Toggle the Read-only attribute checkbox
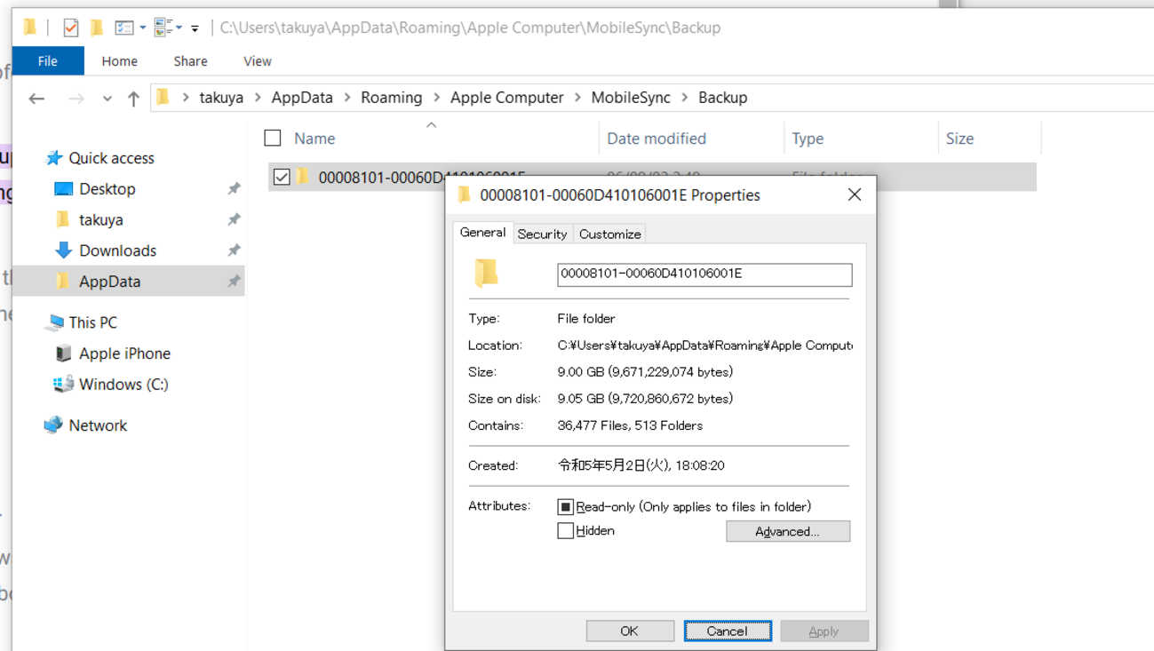Image resolution: width=1154 pixels, height=651 pixels. 565,507
